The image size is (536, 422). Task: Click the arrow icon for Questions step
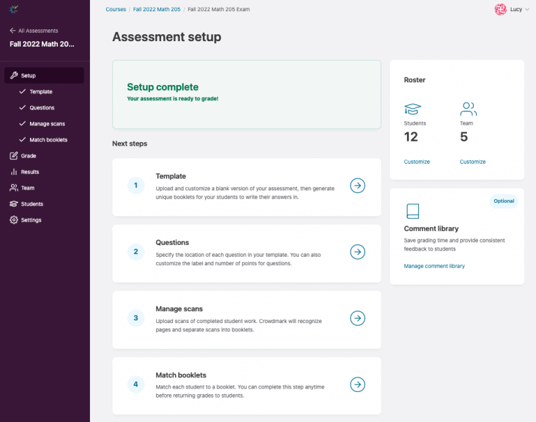point(357,252)
